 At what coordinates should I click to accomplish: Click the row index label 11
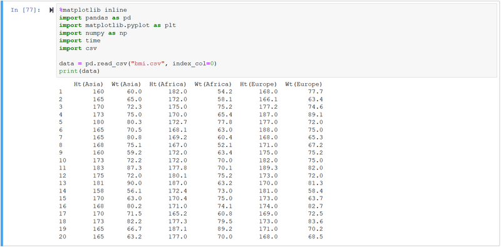pos(63,168)
